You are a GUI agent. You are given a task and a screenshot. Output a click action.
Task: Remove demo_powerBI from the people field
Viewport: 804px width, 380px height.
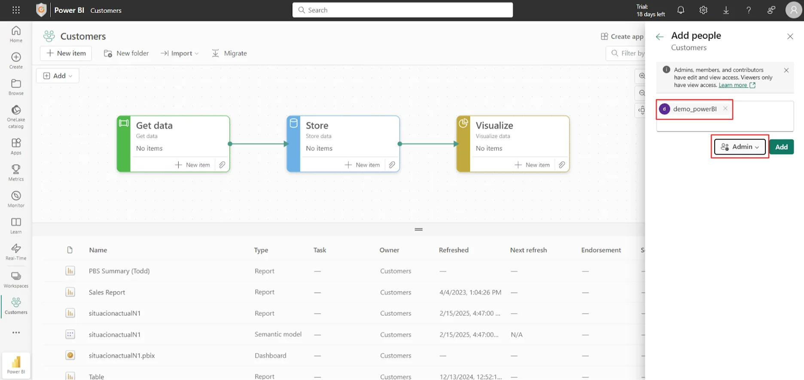click(x=725, y=109)
